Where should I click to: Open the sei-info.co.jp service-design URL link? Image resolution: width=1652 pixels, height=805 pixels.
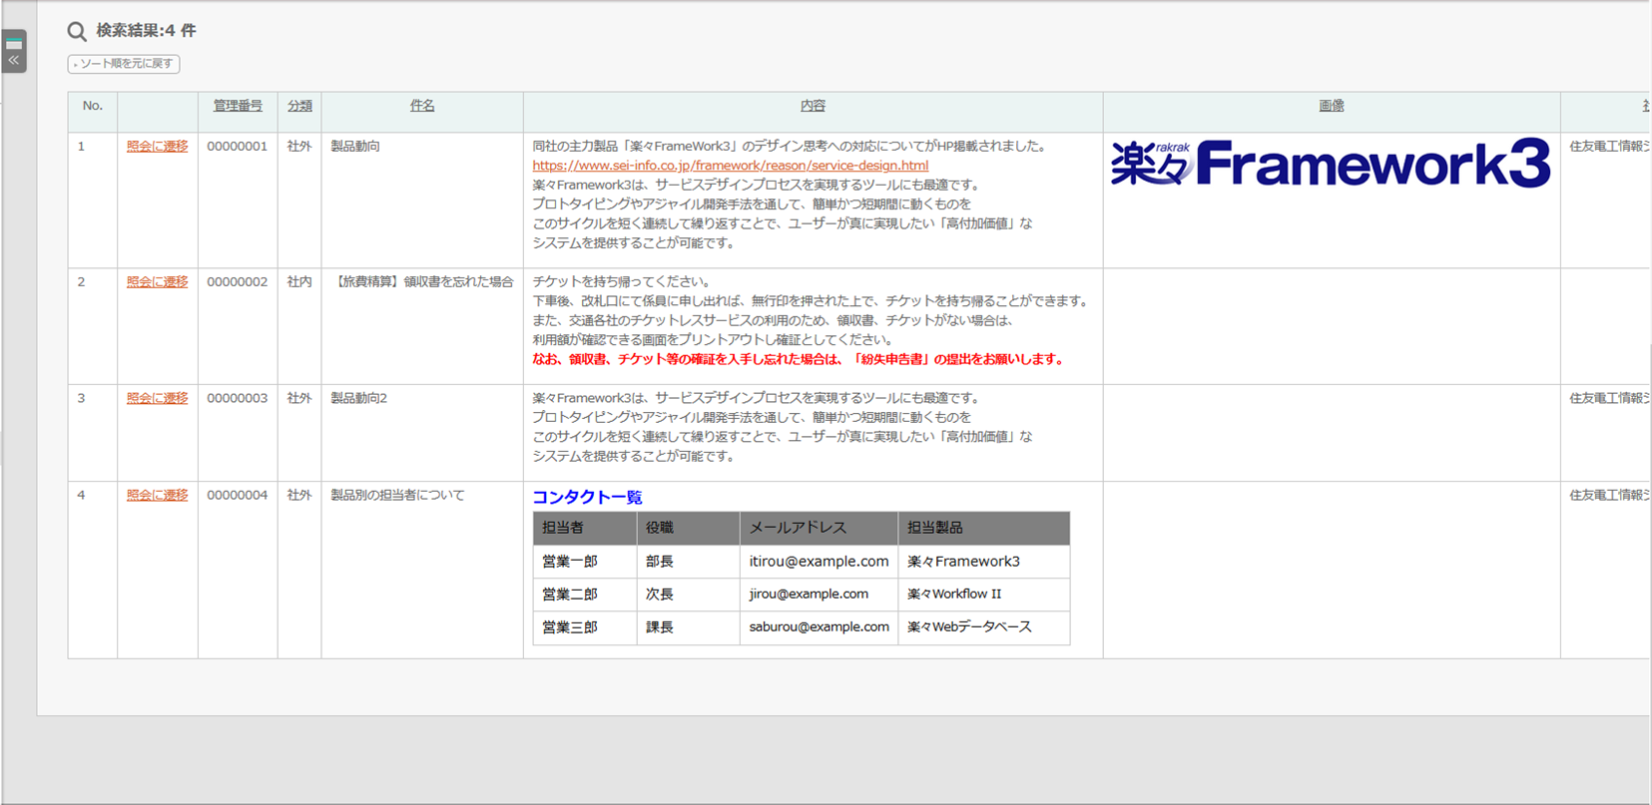(730, 166)
